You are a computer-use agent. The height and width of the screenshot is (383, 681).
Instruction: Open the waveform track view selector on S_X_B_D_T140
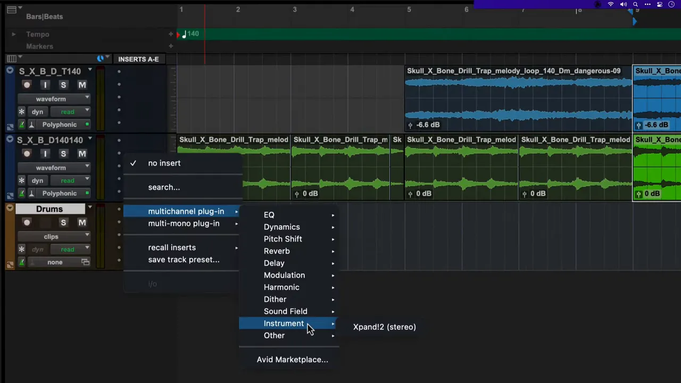click(54, 99)
